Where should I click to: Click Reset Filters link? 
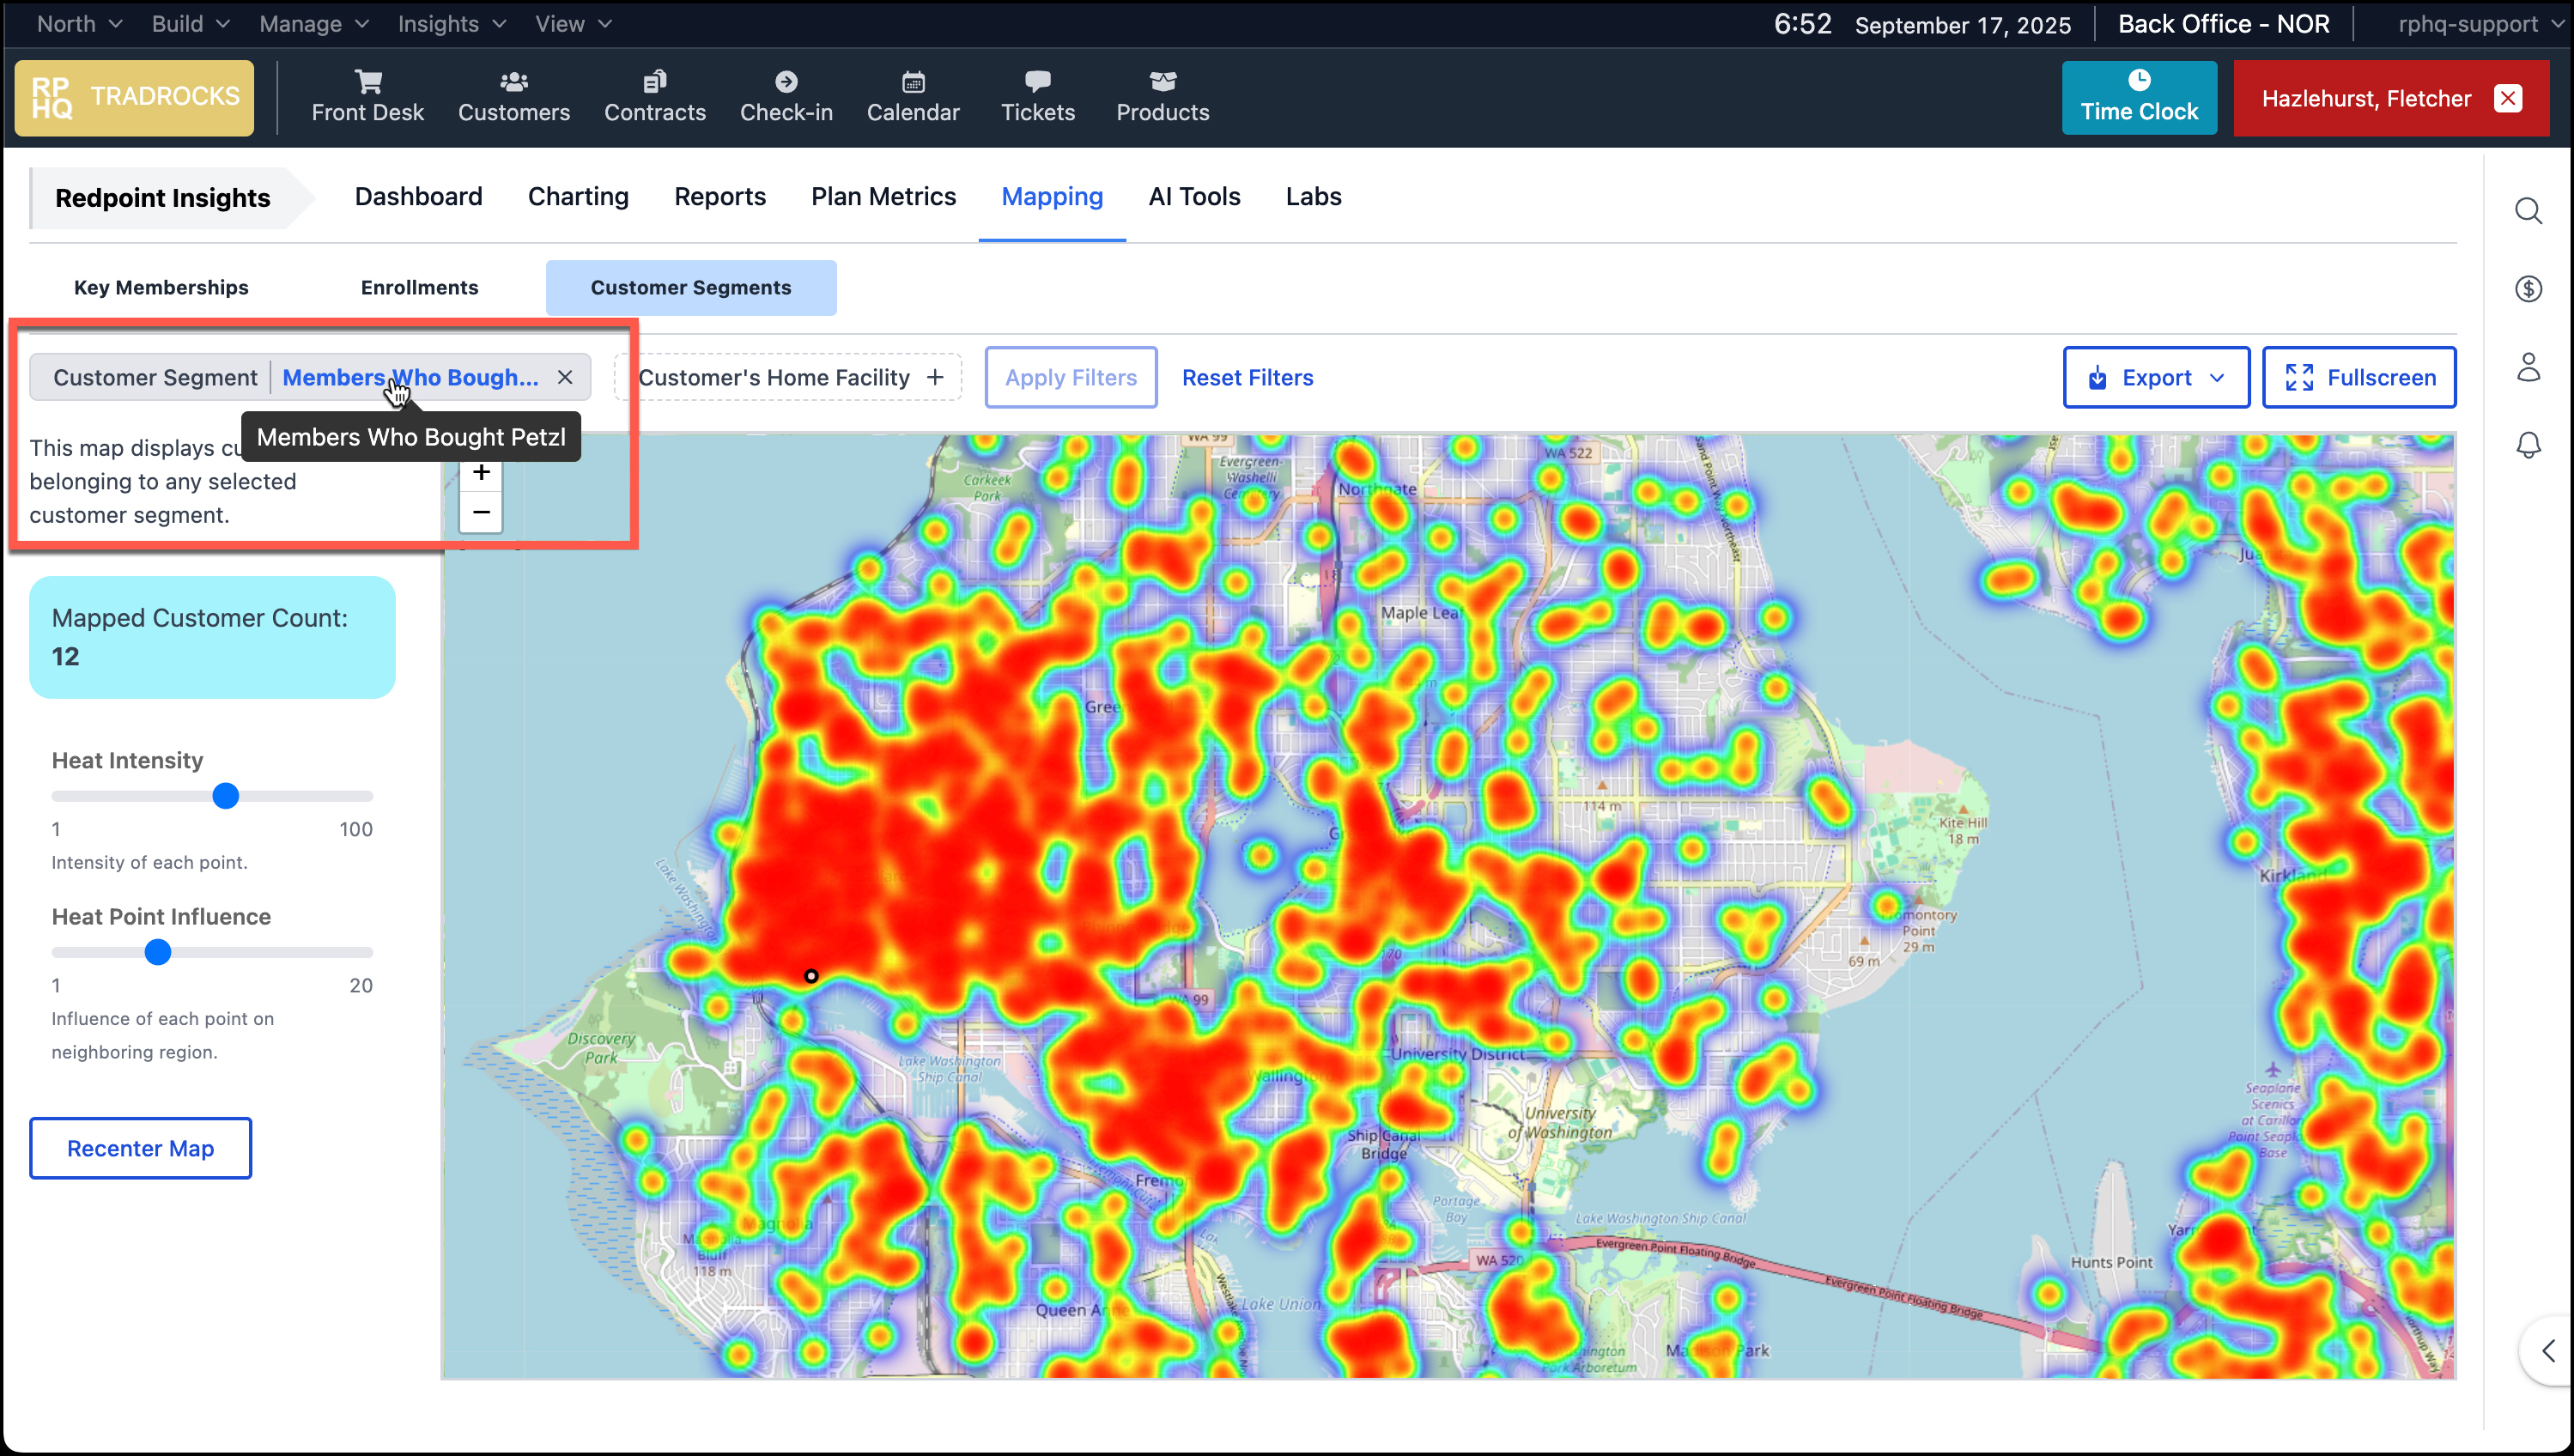[x=1246, y=377]
